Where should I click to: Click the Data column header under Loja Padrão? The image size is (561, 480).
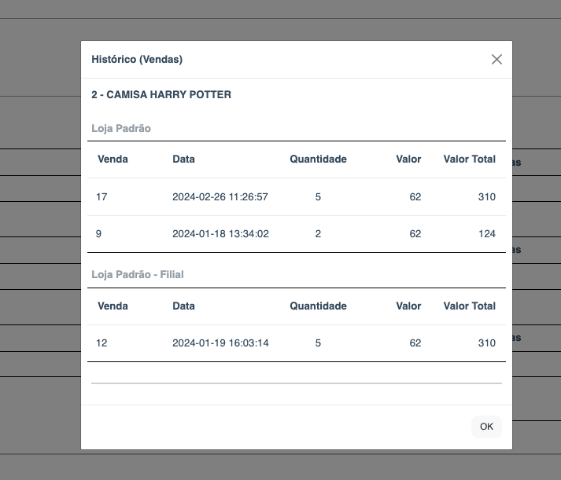183,159
